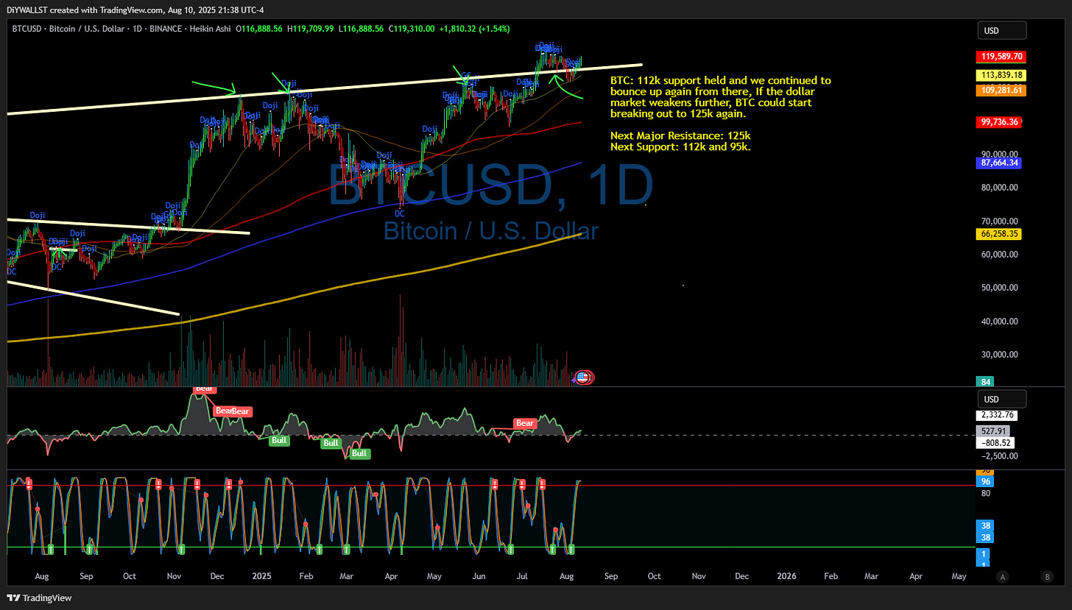Open the USD currency dropdown beside the oscillator panel
Viewport: 1072px width, 610px height.
pyautogui.click(x=1001, y=397)
